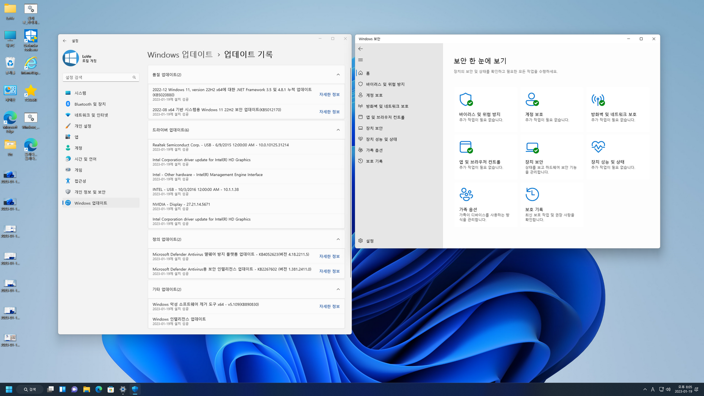Open the 장치 성능 및 상태 heart tile icon
704x396 pixels.
598,147
